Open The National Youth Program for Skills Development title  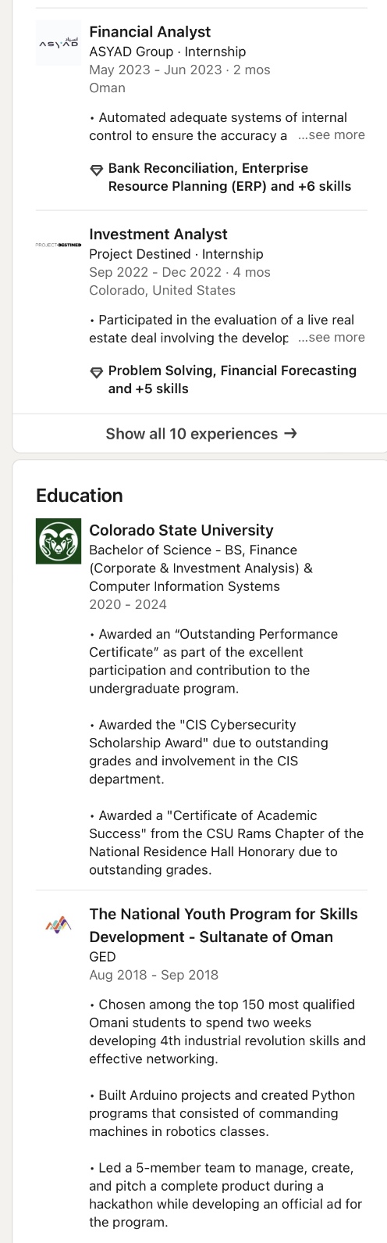223,926
